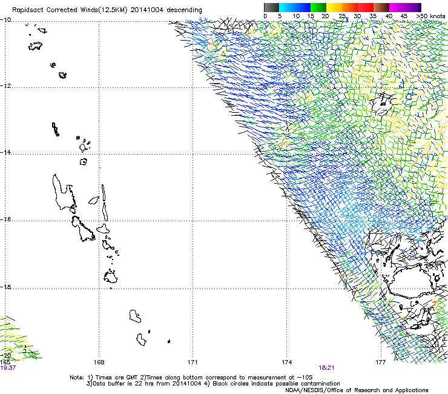
Task: Click the yellow 20-25 knots legend segment
Action: tap(334, 7)
